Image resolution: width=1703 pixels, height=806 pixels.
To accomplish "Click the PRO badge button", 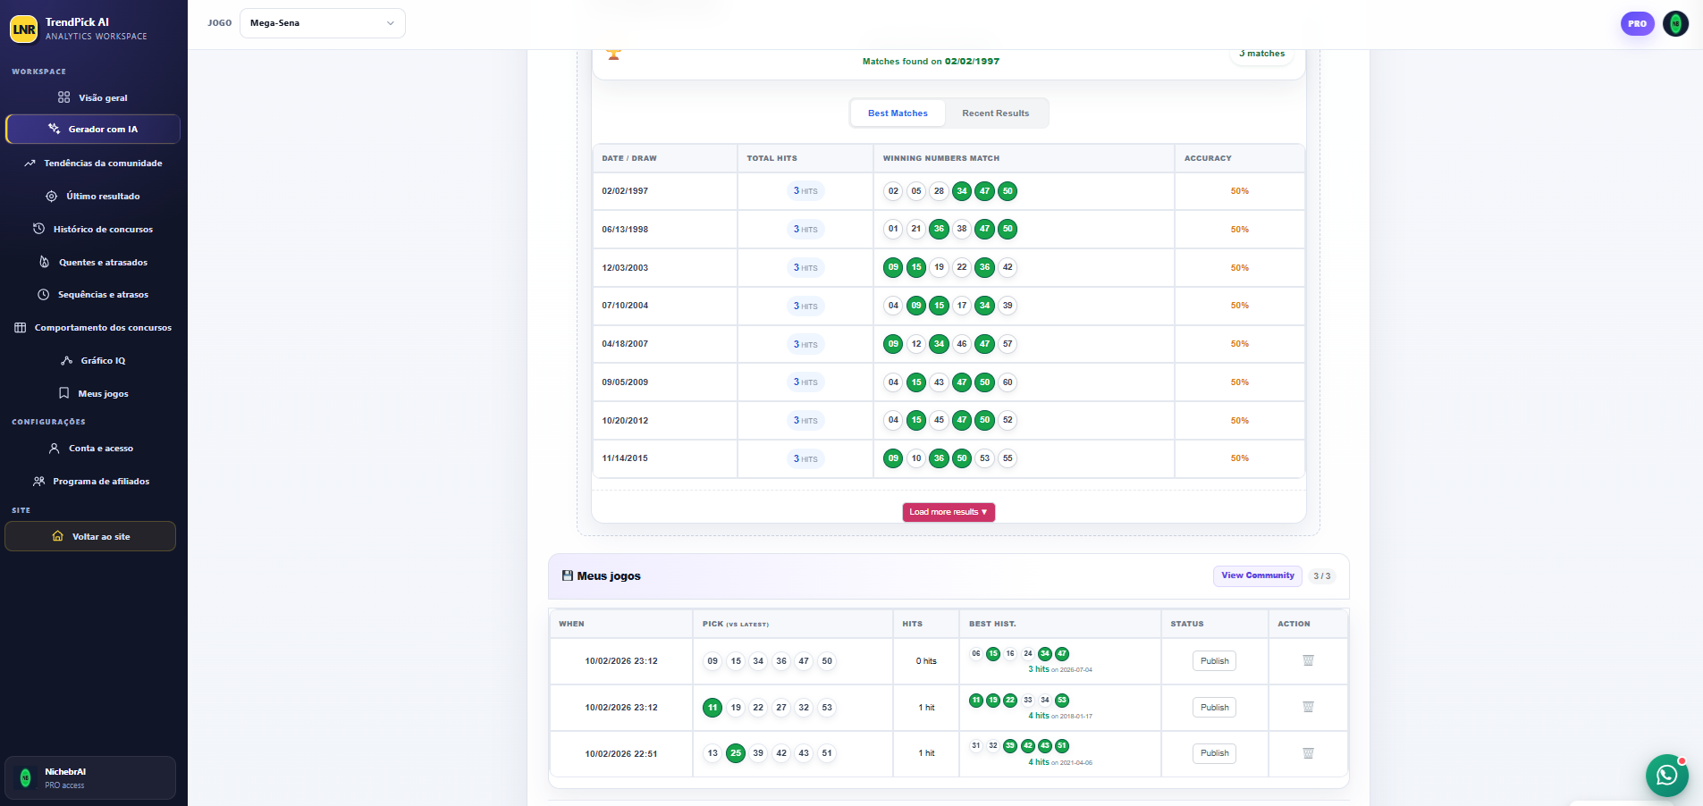I will [x=1637, y=24].
